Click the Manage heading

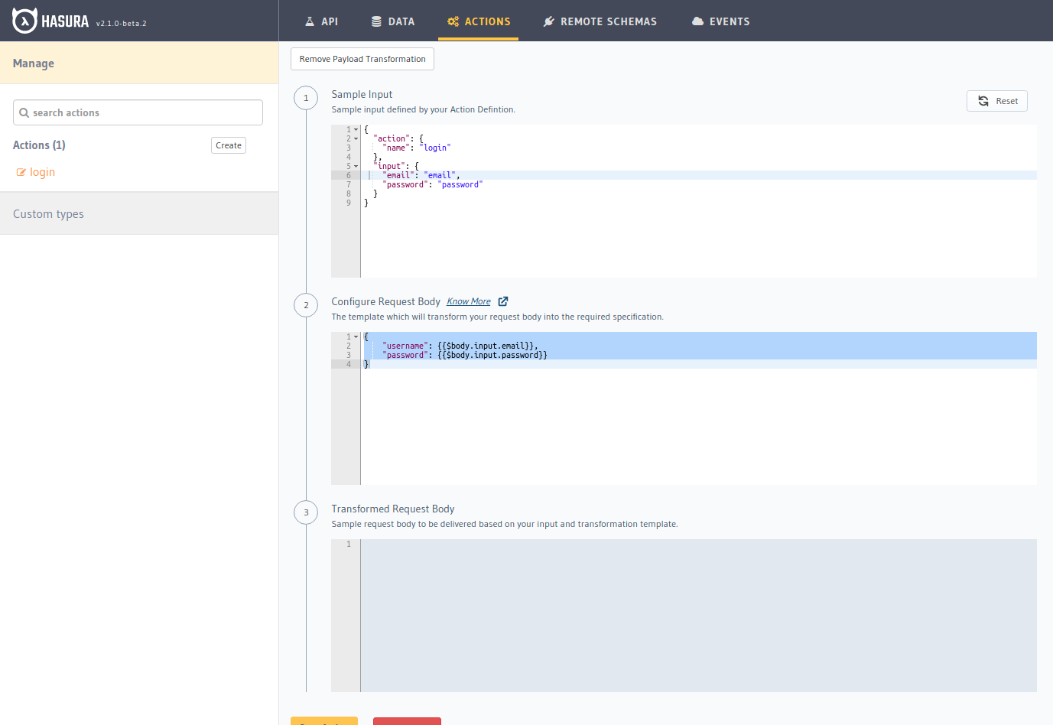click(x=34, y=63)
